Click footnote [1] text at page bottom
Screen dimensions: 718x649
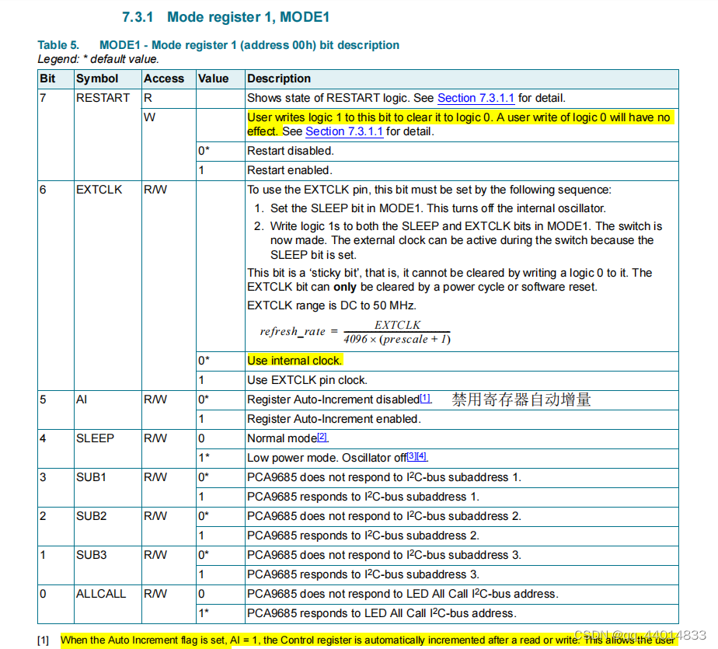[x=368, y=640]
